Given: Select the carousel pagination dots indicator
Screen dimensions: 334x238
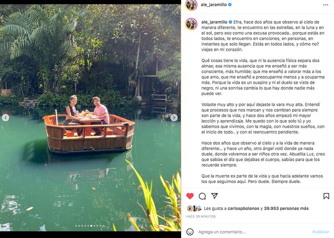Looking at the screenshot, I should [90, 226].
